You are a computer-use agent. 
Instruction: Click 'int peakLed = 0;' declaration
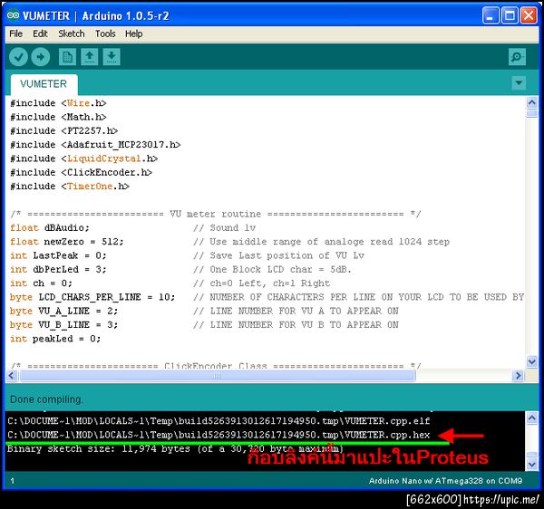click(55, 339)
